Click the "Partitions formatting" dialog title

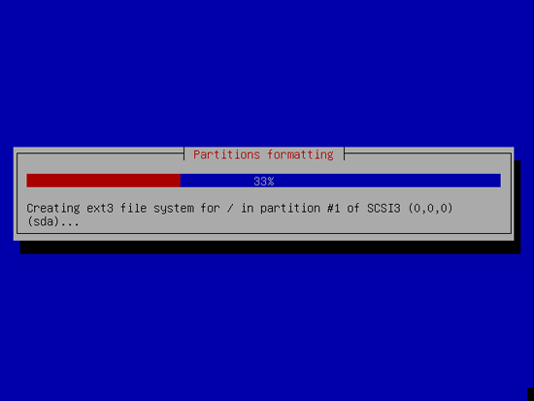[263, 154]
